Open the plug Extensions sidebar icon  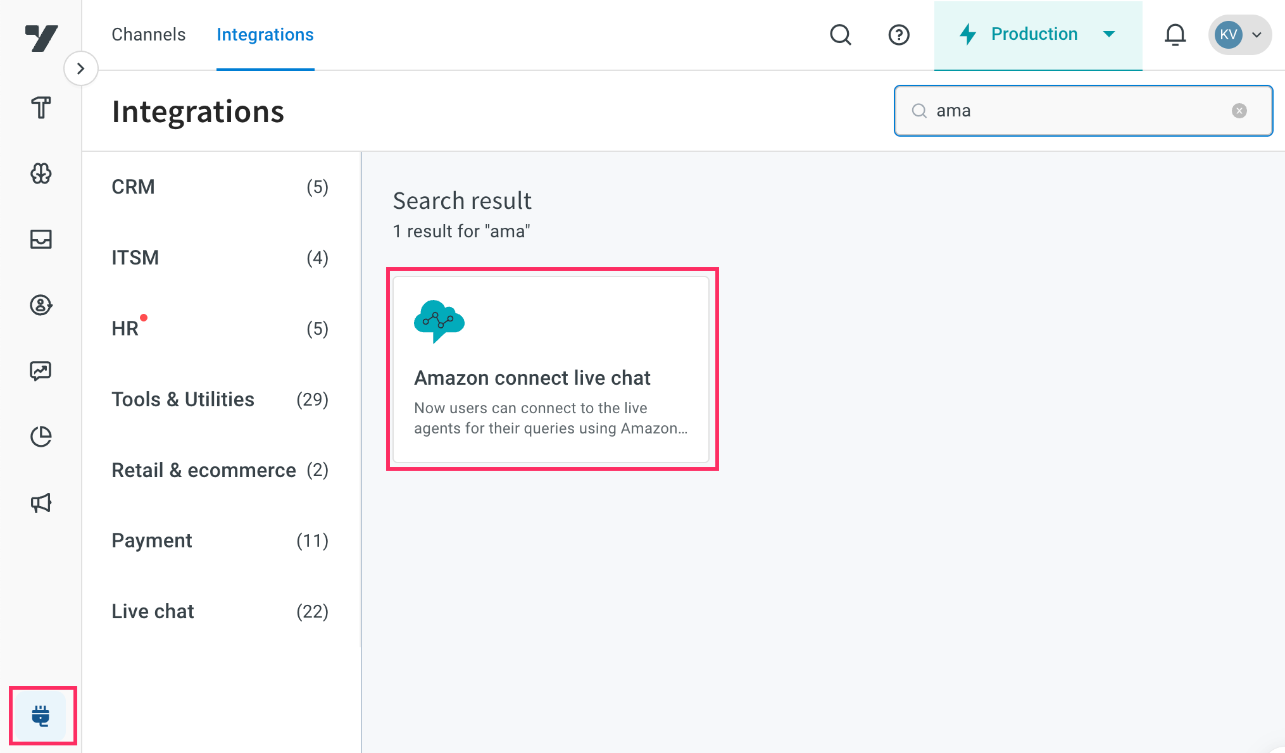[41, 716]
